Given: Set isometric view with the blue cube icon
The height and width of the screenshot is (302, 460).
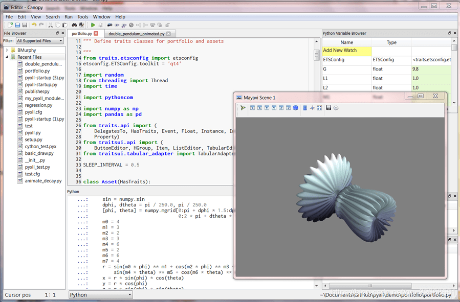Looking at the screenshot, I should click(296, 108).
